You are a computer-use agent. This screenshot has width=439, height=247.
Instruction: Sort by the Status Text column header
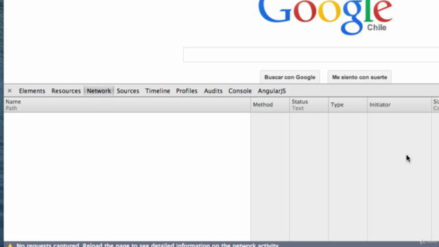(x=309, y=105)
